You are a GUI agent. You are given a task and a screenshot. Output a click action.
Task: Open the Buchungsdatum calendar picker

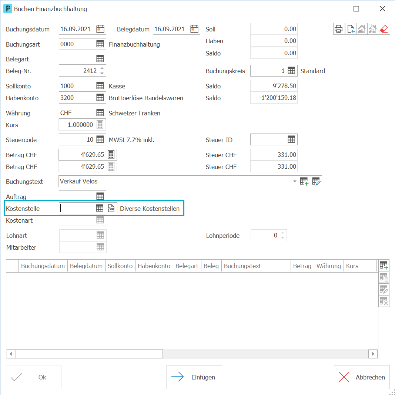100,29
